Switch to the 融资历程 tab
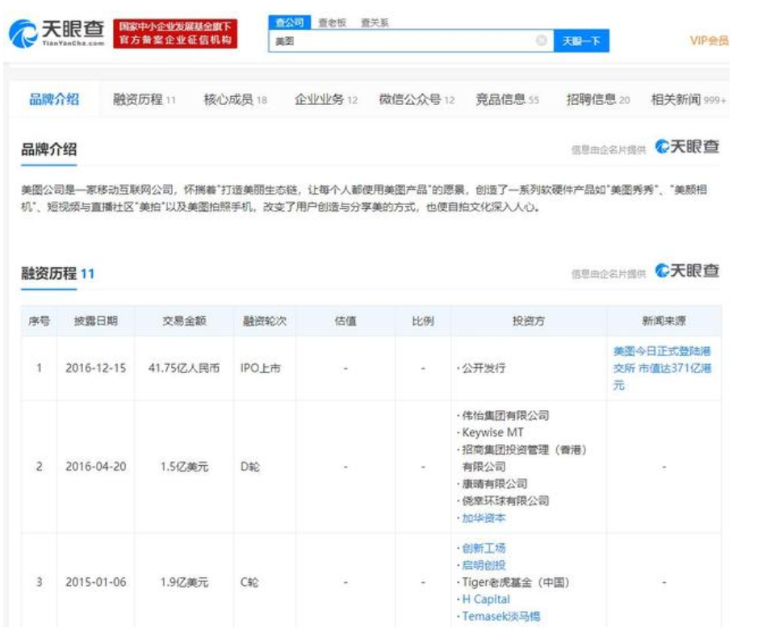Image resolution: width=762 pixels, height=641 pixels. pos(144,99)
